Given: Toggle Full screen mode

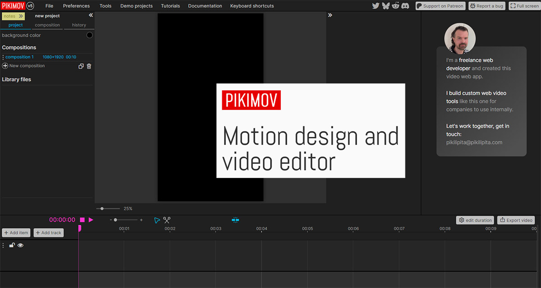Looking at the screenshot, I should click(524, 6).
